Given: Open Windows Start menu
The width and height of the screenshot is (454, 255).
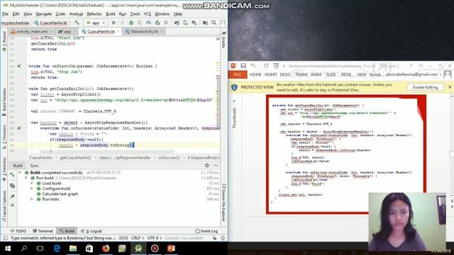Looking at the screenshot, I should pyautogui.click(x=8, y=249).
